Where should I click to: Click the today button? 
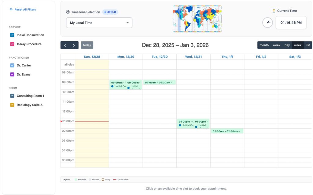[x=87, y=45]
